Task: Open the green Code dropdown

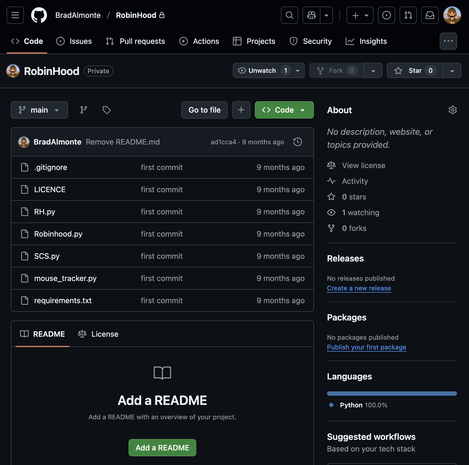Action: pos(284,110)
